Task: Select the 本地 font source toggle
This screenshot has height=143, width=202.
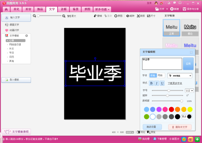Action: tap(153, 76)
